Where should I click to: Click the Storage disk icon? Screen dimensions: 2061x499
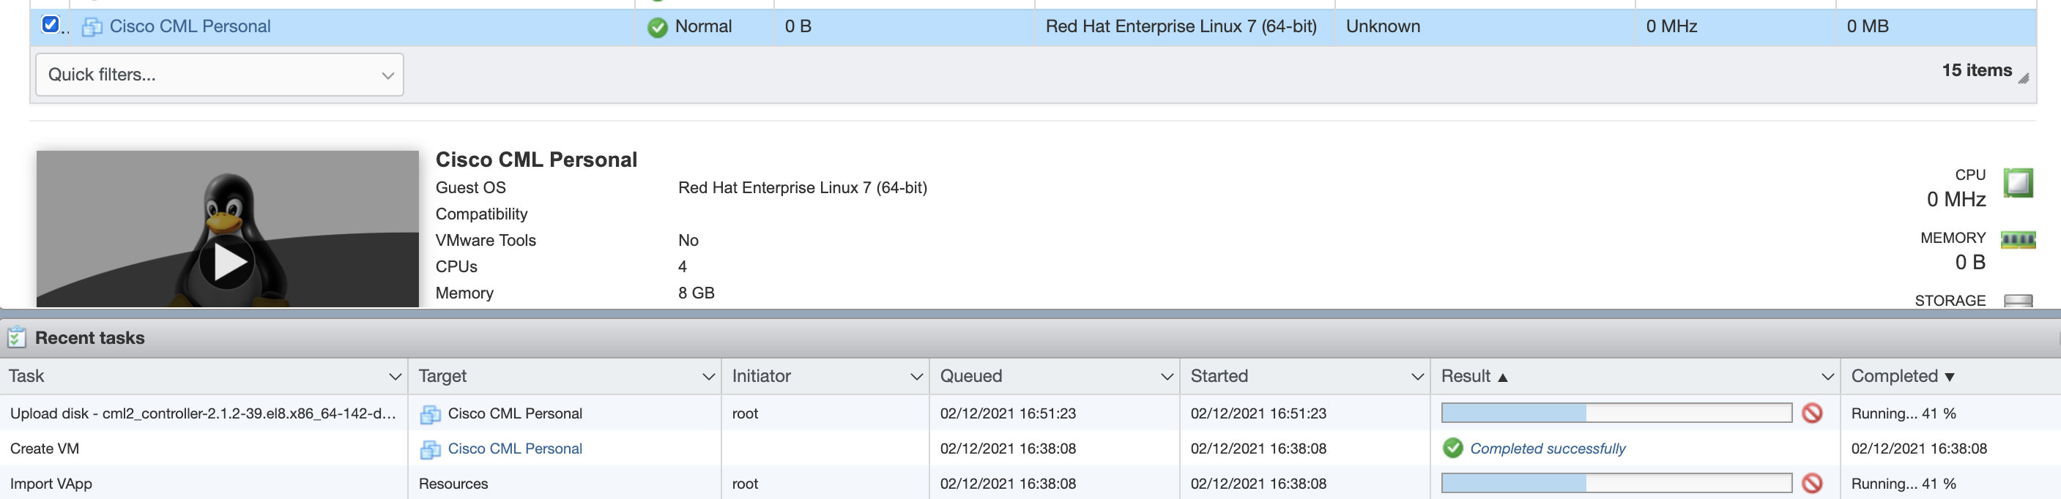[x=2017, y=301]
